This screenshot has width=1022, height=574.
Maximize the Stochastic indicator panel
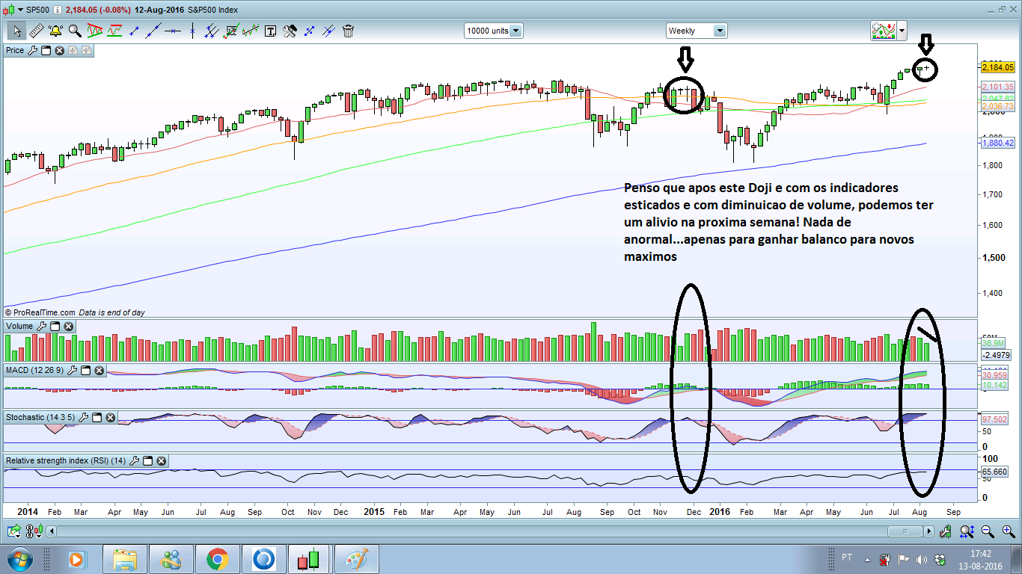point(99,417)
